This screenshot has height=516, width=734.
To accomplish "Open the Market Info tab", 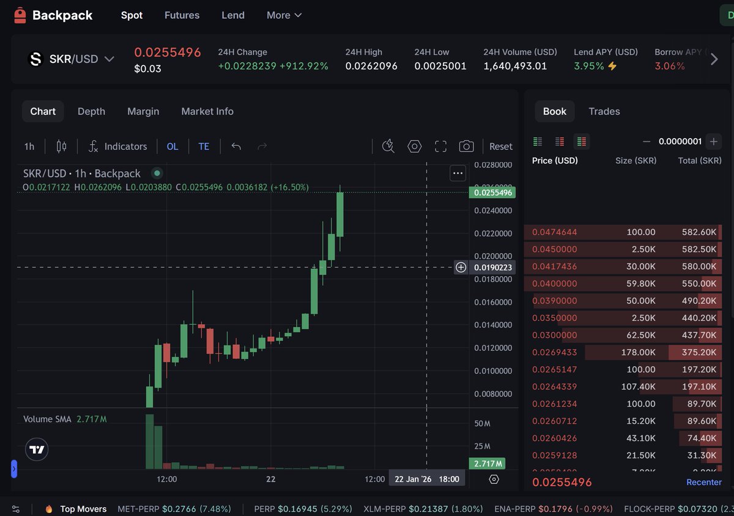I will coord(207,111).
